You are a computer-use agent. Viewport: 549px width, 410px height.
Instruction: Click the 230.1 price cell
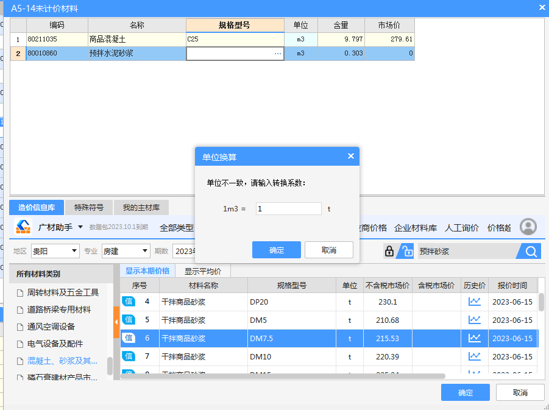pos(388,302)
